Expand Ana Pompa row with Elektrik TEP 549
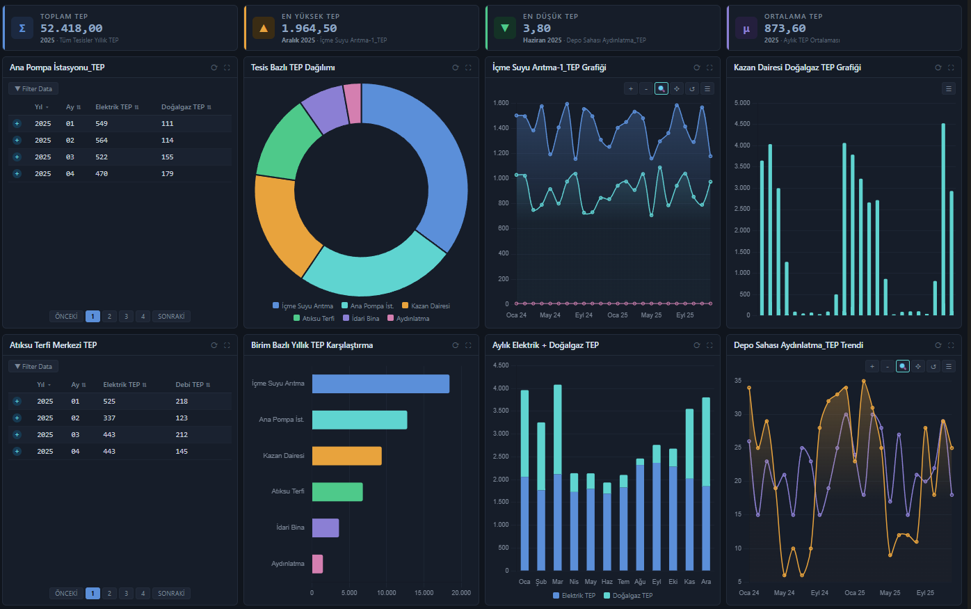The height and width of the screenshot is (609, 971). coord(17,124)
